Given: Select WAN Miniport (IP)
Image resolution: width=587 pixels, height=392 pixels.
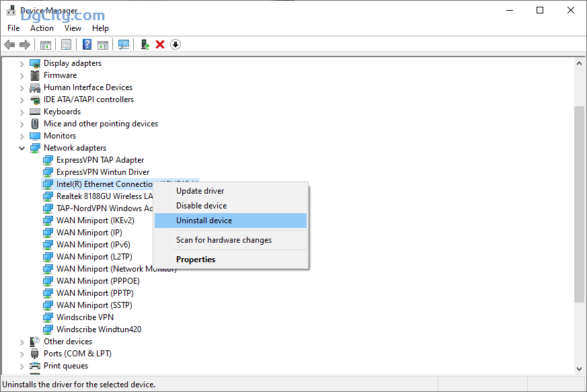Looking at the screenshot, I should (x=89, y=233).
